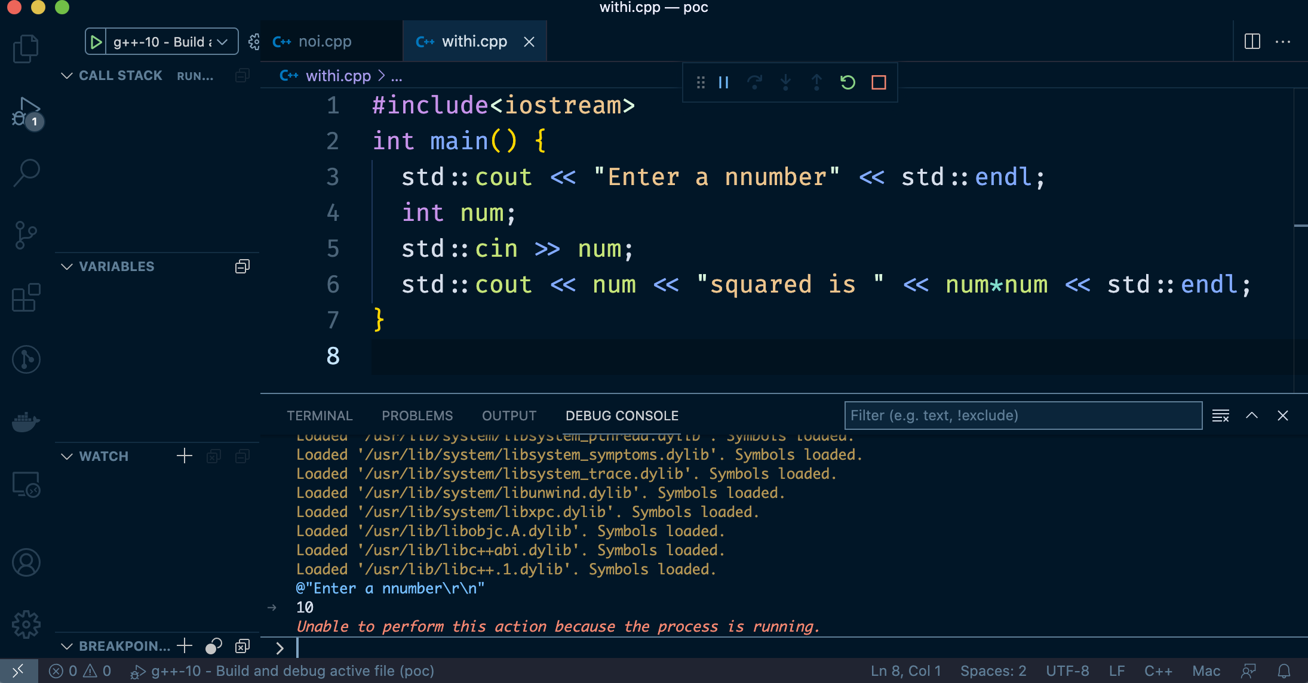Switch to the noi.cpp editor tab
The image size is (1308, 683).
324,42
